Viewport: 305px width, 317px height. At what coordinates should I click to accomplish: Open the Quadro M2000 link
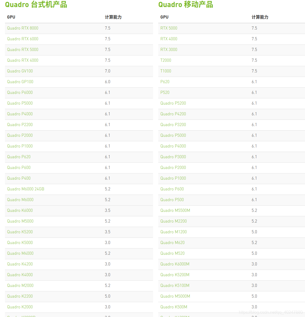click(x=20, y=286)
